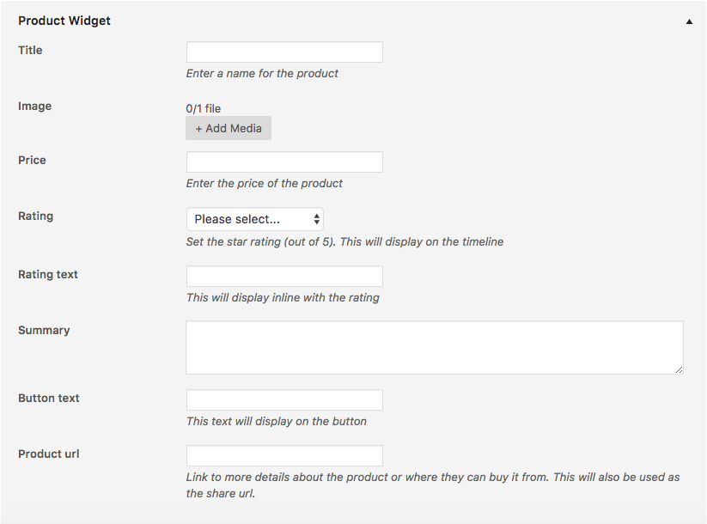Click the Title field label
Viewport: 707px width, 524px height.
point(30,50)
